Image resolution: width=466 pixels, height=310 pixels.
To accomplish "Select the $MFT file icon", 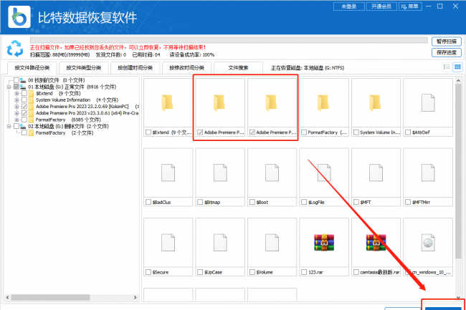I will [x=376, y=173].
